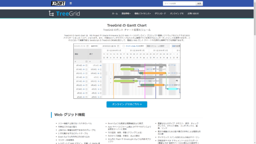Screen dimensions: 256x144
Task: Open the hamburger menu beside XLsoft logo
Action: tap(71, 3)
